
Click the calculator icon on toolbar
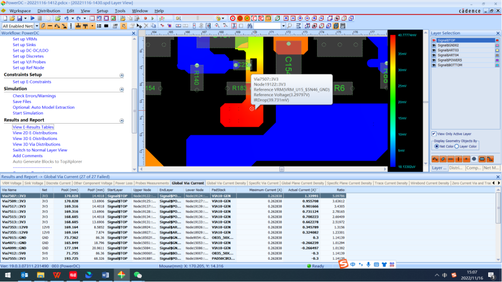[x=343, y=26]
